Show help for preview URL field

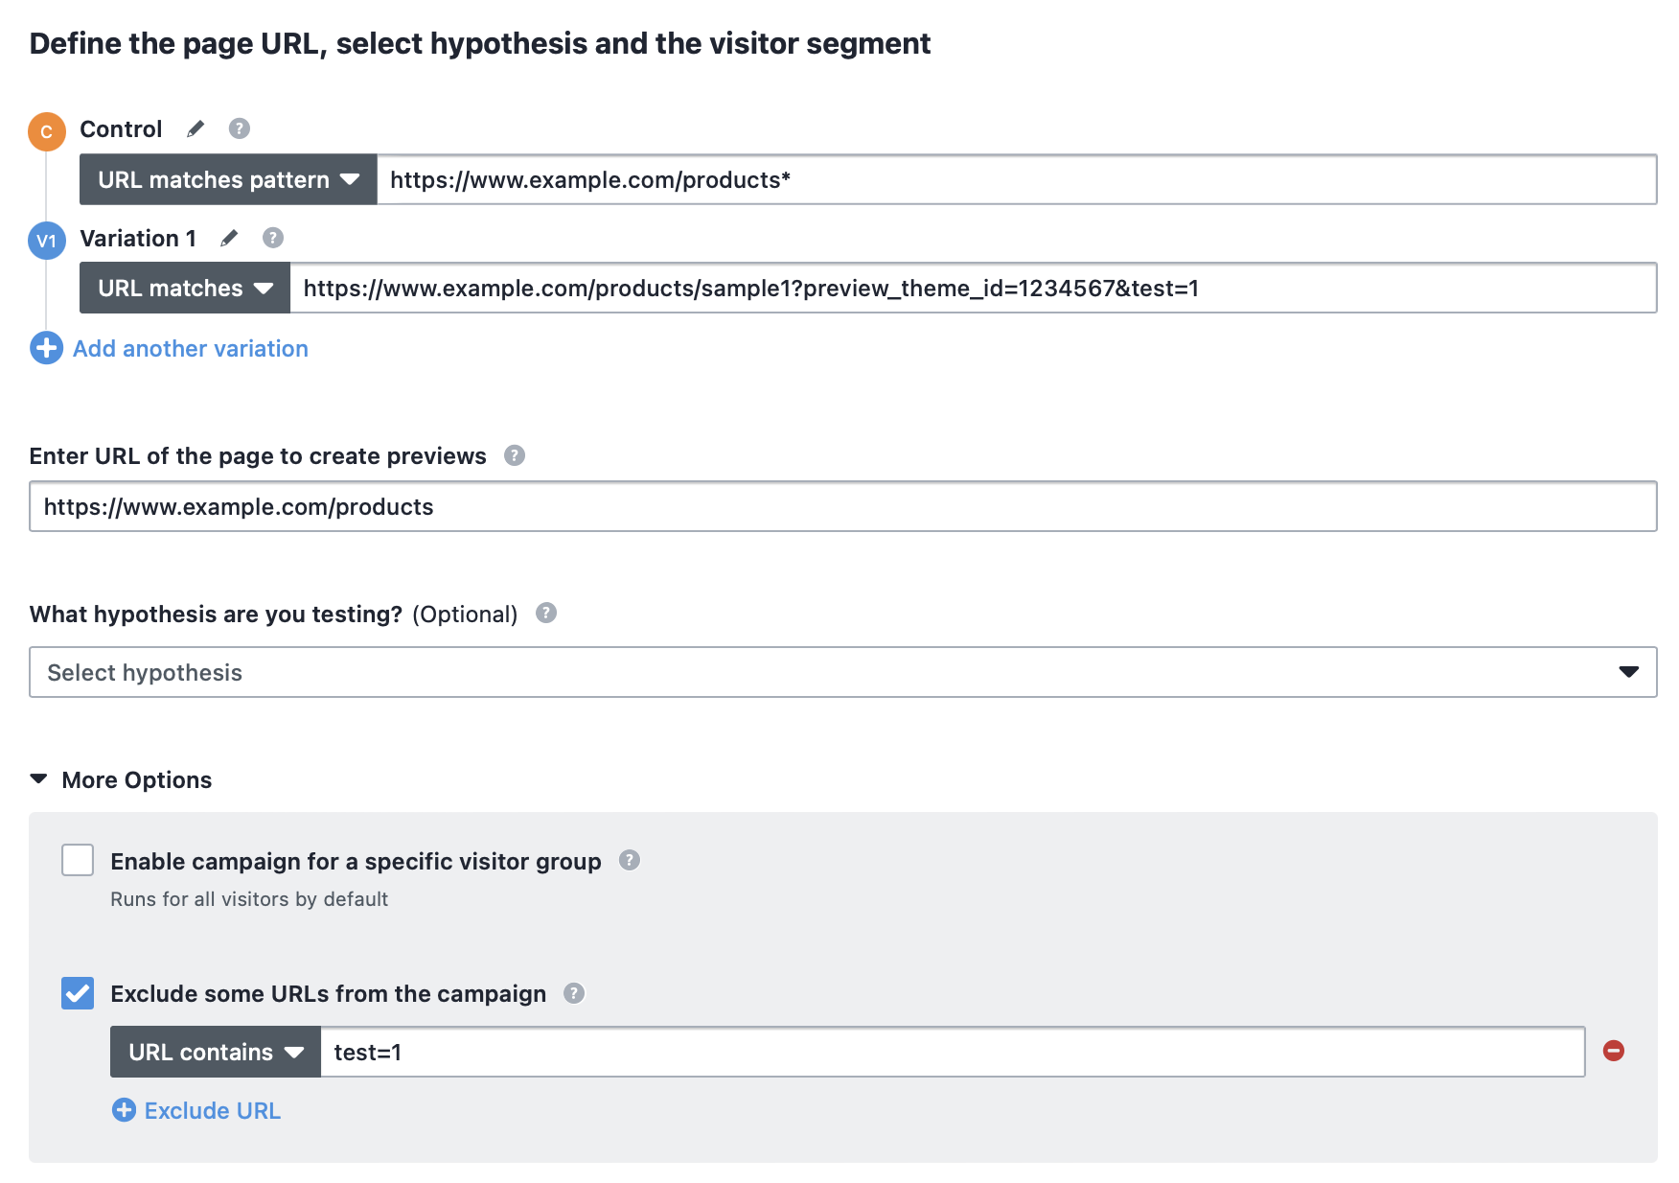point(515,455)
